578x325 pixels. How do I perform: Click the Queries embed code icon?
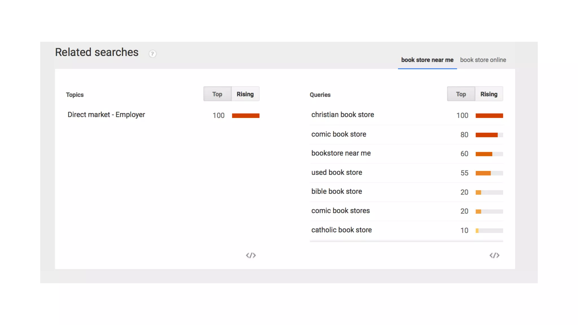[x=494, y=255]
